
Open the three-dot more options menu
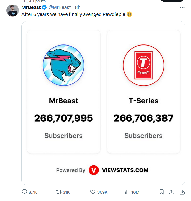pos(182,7)
